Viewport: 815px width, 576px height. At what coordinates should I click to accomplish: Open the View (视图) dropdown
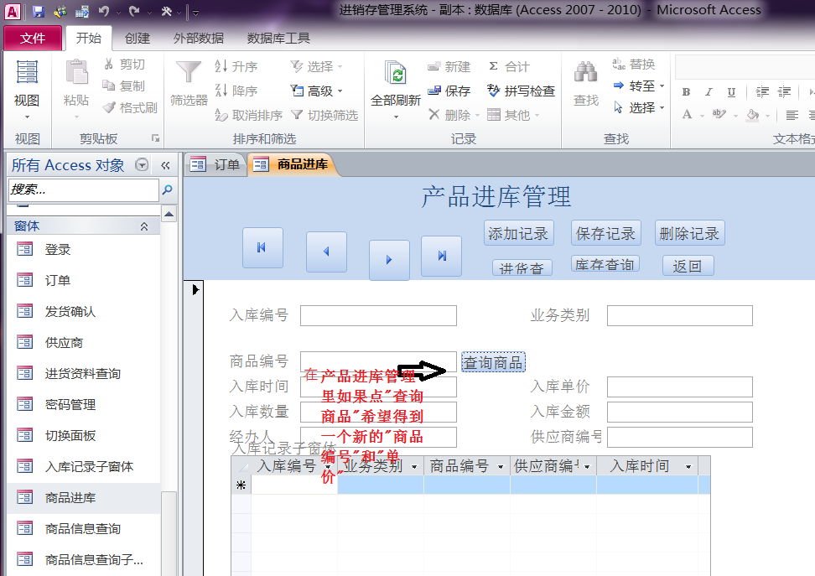pyautogui.click(x=27, y=107)
